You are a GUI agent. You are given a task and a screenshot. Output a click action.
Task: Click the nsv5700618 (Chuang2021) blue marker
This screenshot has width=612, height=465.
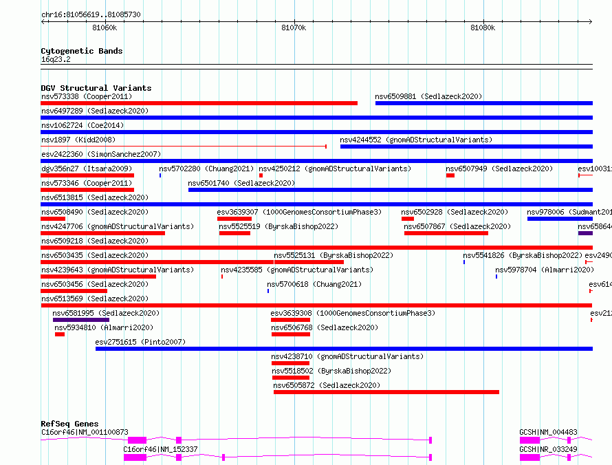268,291
